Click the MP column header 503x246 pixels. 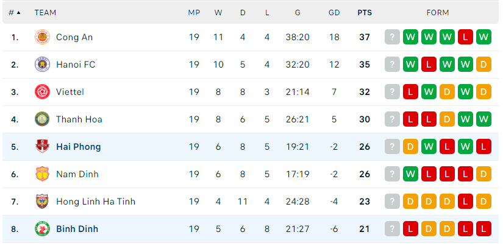click(194, 13)
